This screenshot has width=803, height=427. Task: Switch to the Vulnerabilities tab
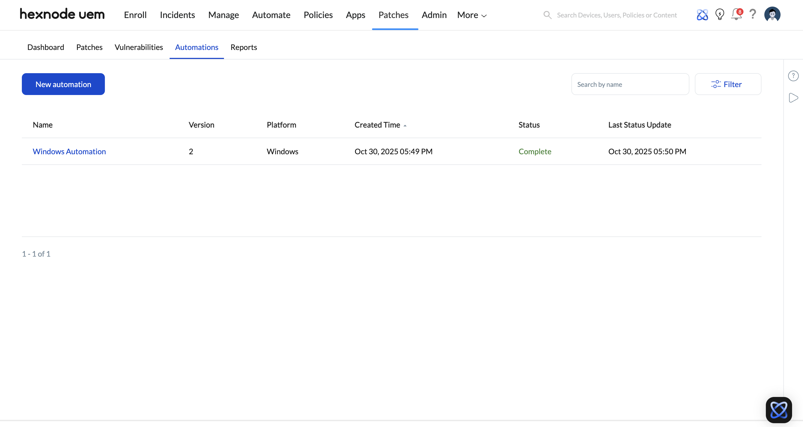tap(139, 47)
